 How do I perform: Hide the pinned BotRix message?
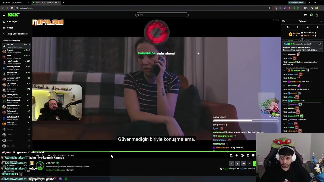click(x=320, y=44)
